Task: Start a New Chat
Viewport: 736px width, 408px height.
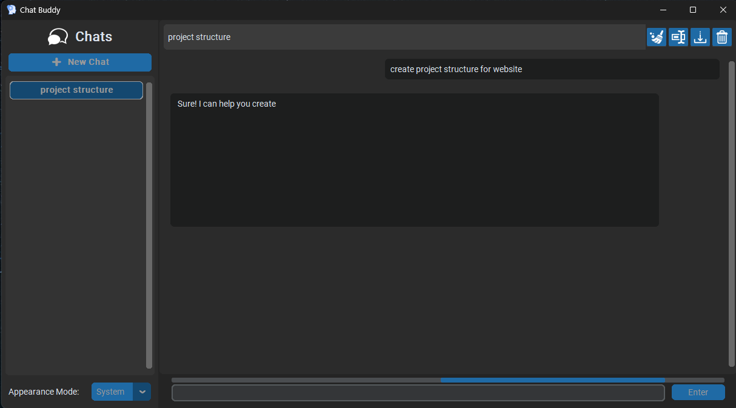Action: coord(80,62)
